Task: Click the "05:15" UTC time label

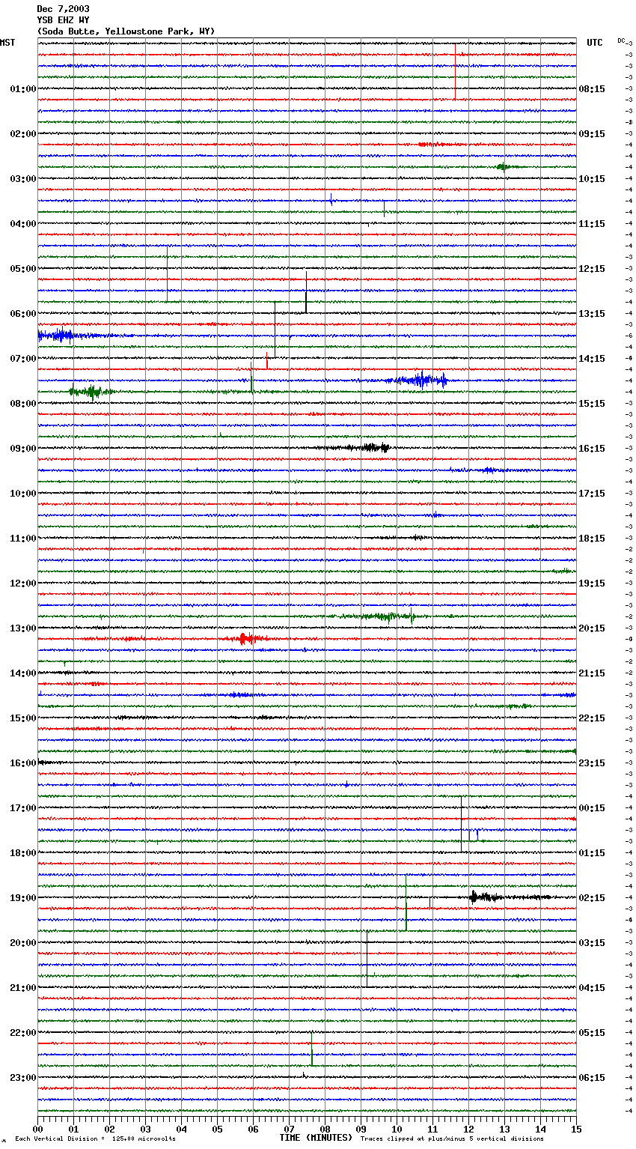Action: click(x=592, y=1033)
